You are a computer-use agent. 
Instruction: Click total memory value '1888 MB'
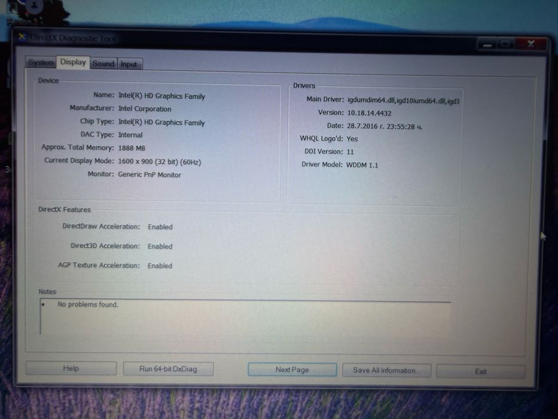pos(132,148)
